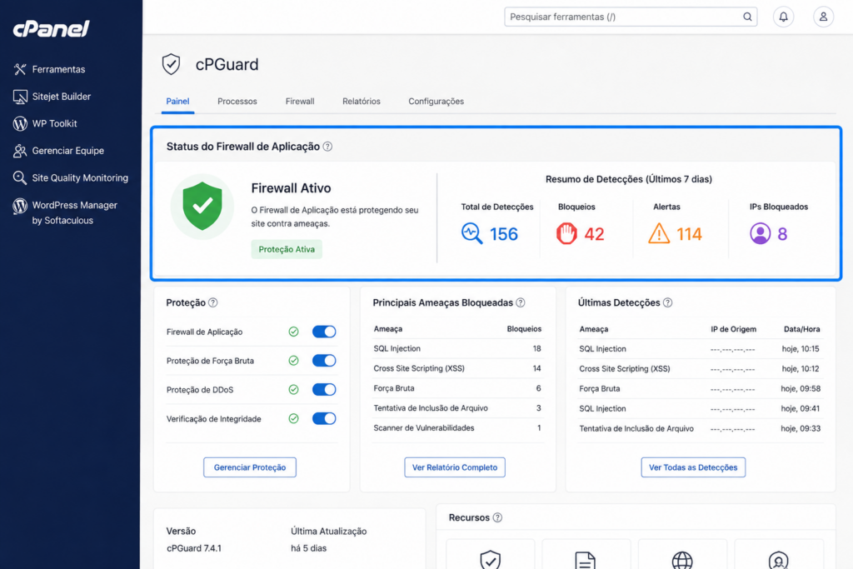Click the IPs Bloqueados user icon
This screenshot has height=569, width=853.
pyautogui.click(x=760, y=233)
